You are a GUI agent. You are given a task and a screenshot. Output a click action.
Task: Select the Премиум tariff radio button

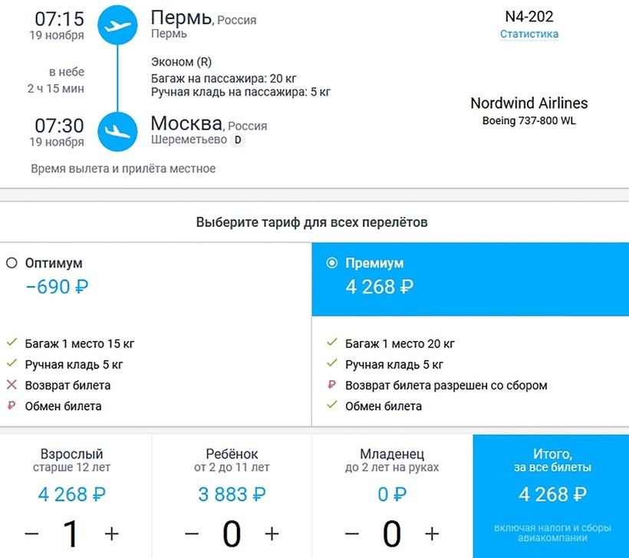331,263
